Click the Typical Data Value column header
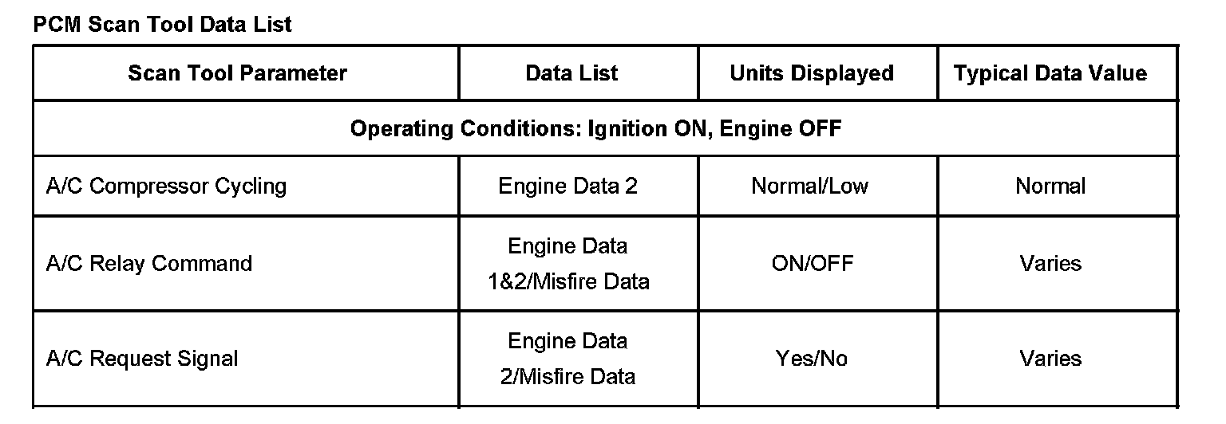This screenshot has width=1226, height=424. point(1050,73)
